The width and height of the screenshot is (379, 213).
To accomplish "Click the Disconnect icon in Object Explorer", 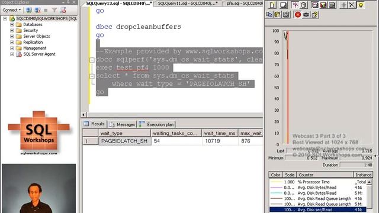I will (x=37, y=10).
